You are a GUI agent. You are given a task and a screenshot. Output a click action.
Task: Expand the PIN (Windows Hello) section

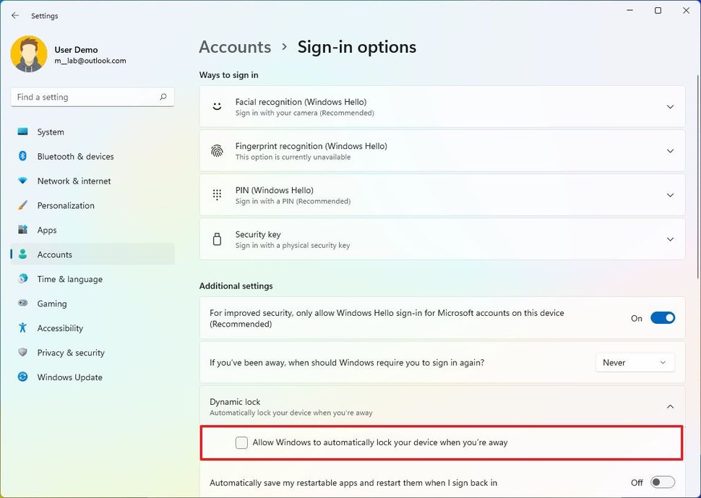pos(670,194)
